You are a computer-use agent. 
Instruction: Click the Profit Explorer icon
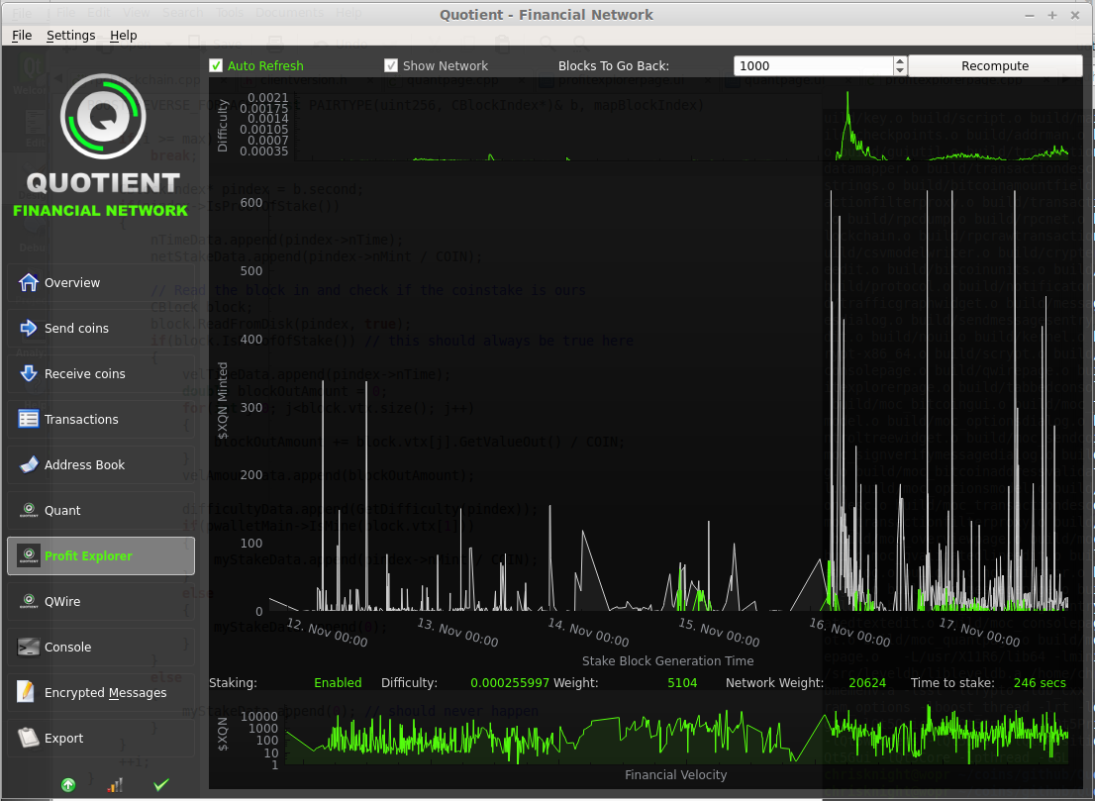pyautogui.click(x=29, y=555)
